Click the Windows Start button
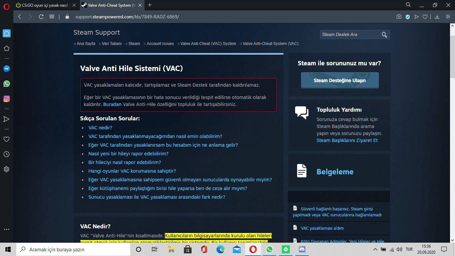 click(8, 249)
